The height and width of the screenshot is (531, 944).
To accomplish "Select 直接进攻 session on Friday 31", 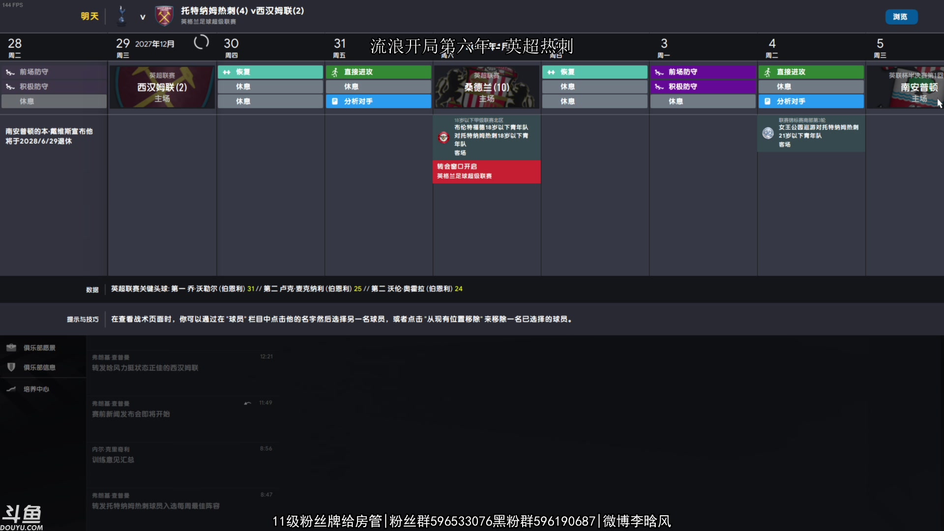I will click(379, 72).
